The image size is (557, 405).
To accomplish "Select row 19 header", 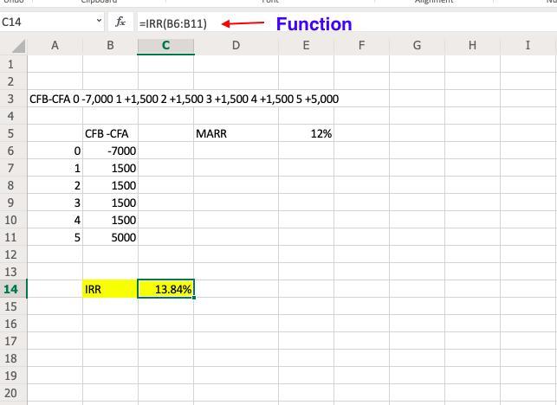I will point(13,376).
